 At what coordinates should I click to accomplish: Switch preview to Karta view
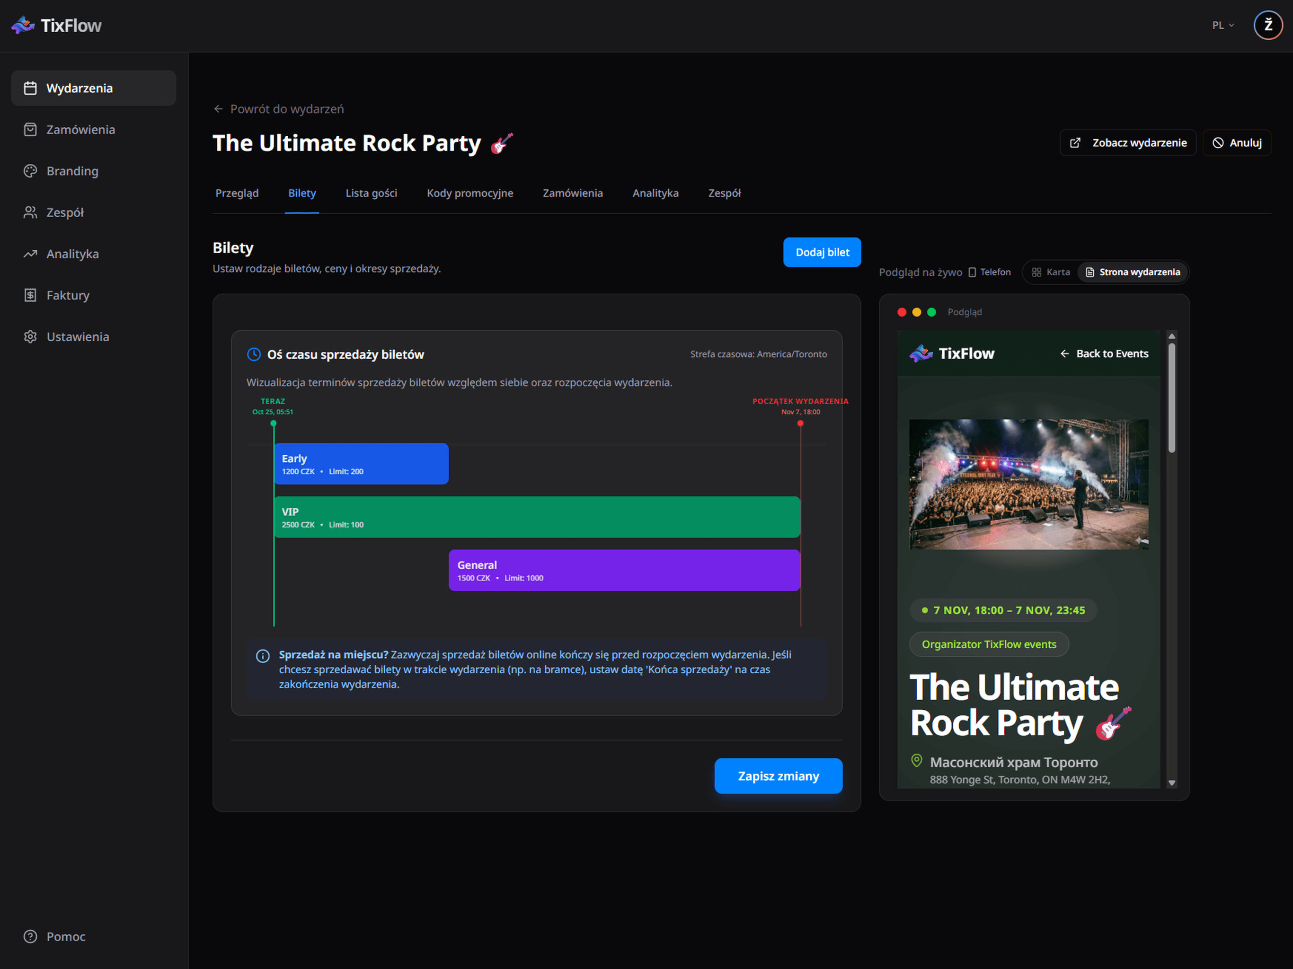point(1051,273)
